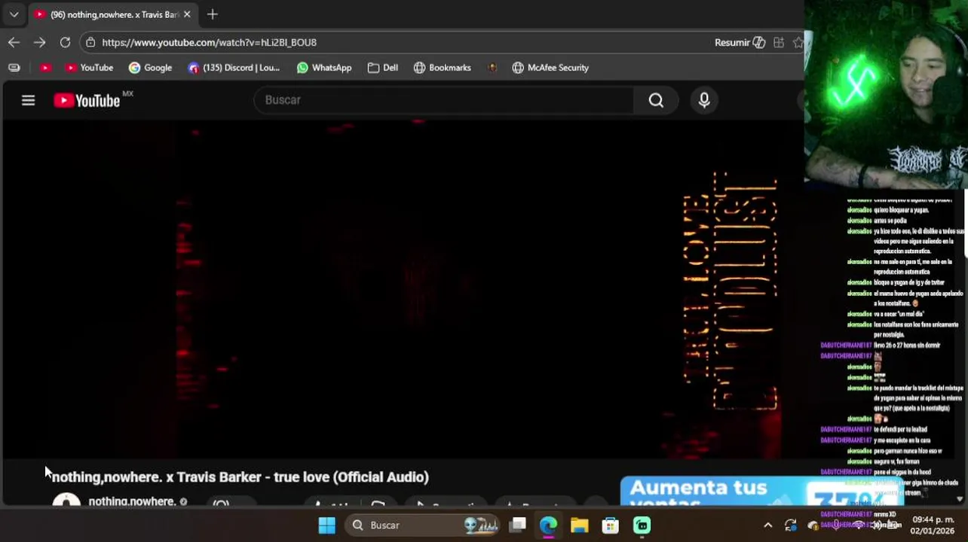The width and height of the screenshot is (968, 542).
Task: Click the Resumir summarize button
Action: tap(740, 42)
